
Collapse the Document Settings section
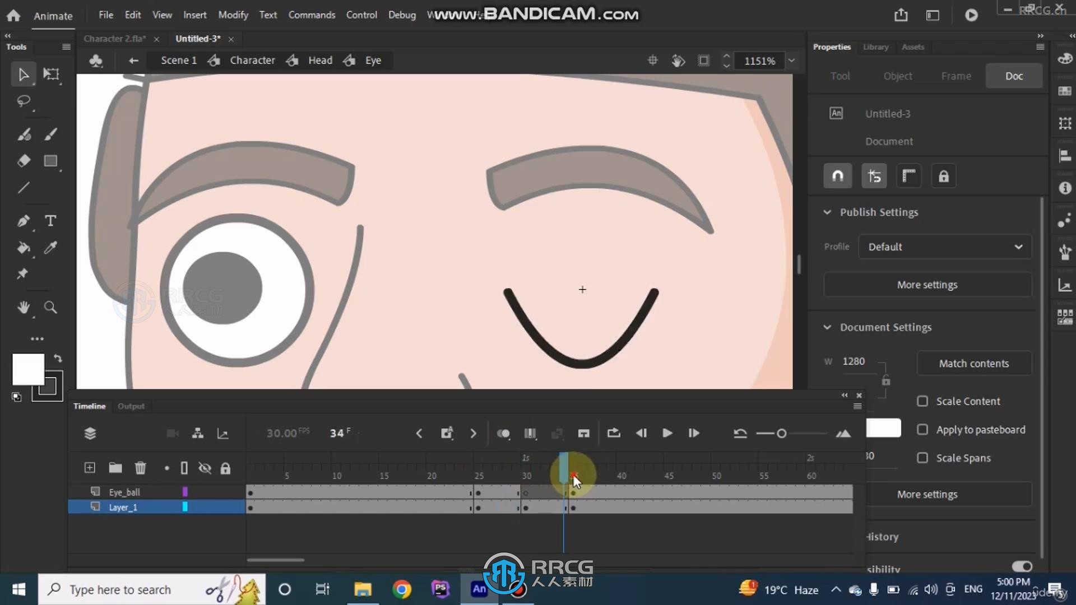coord(827,327)
